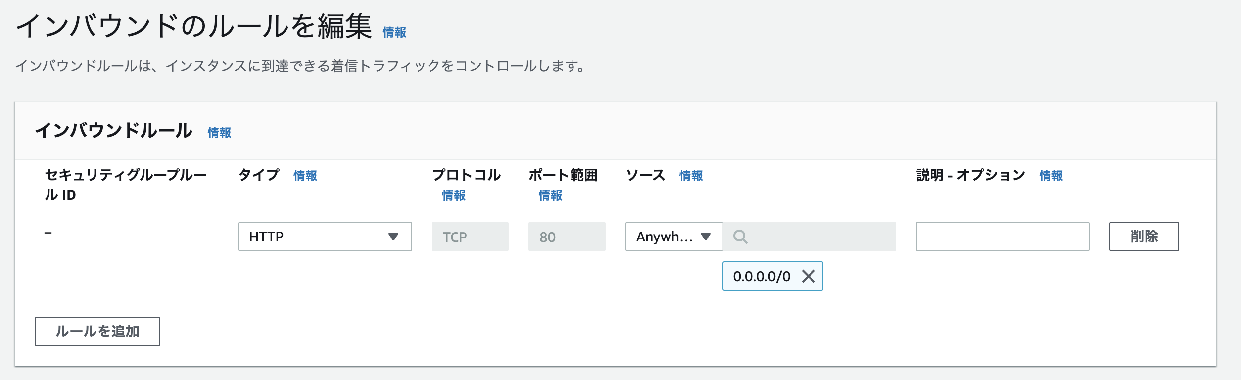The width and height of the screenshot is (1241, 380).
Task: Click the magnifier icon in source search
Action: point(740,237)
